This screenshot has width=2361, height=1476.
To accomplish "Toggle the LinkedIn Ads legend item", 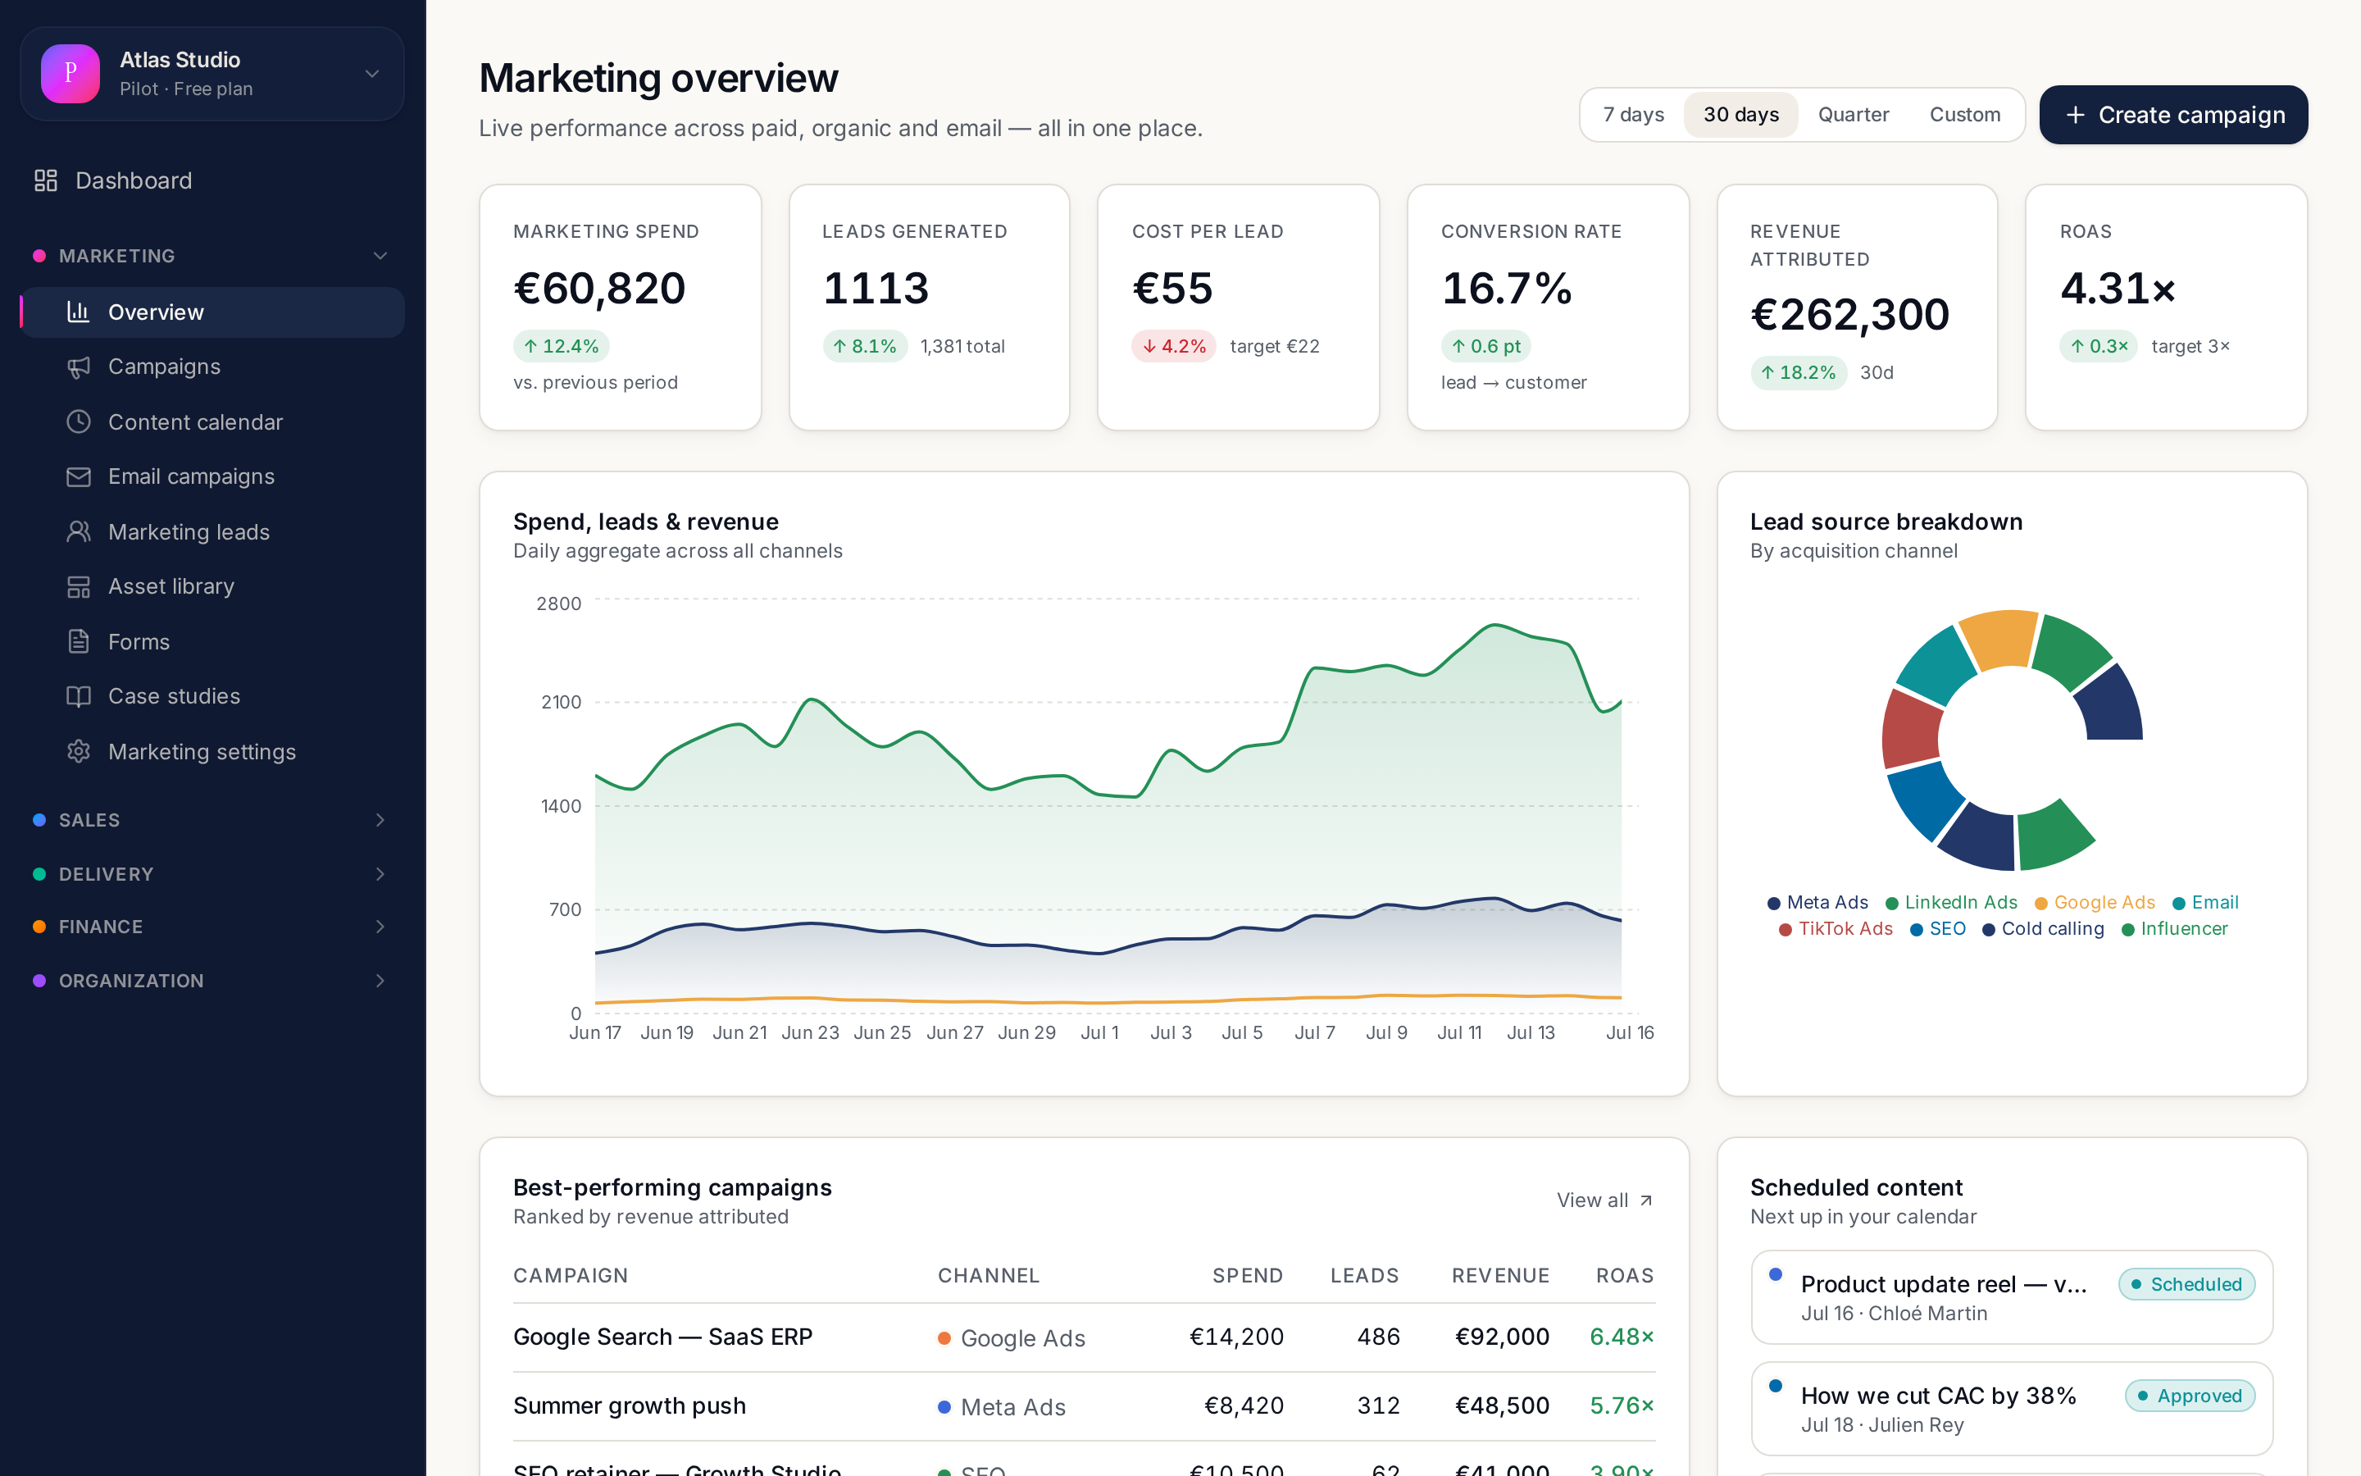I will tap(1951, 903).
